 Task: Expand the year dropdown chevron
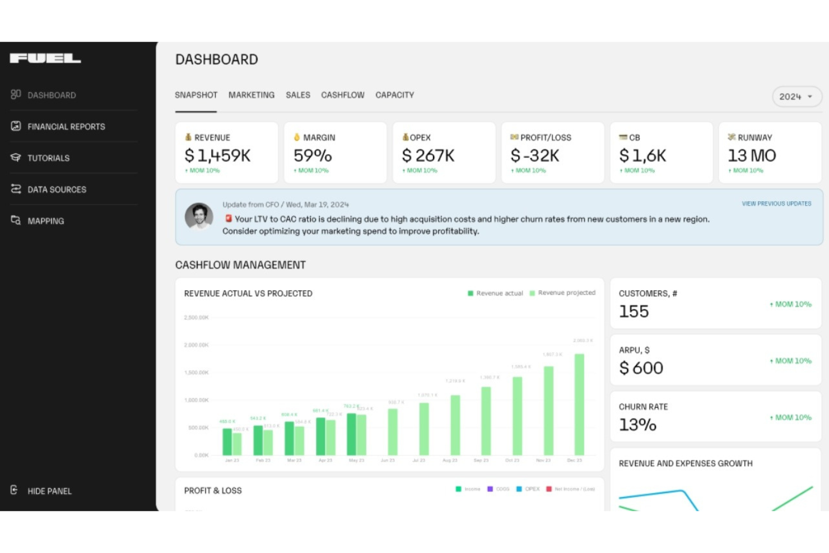[810, 97]
